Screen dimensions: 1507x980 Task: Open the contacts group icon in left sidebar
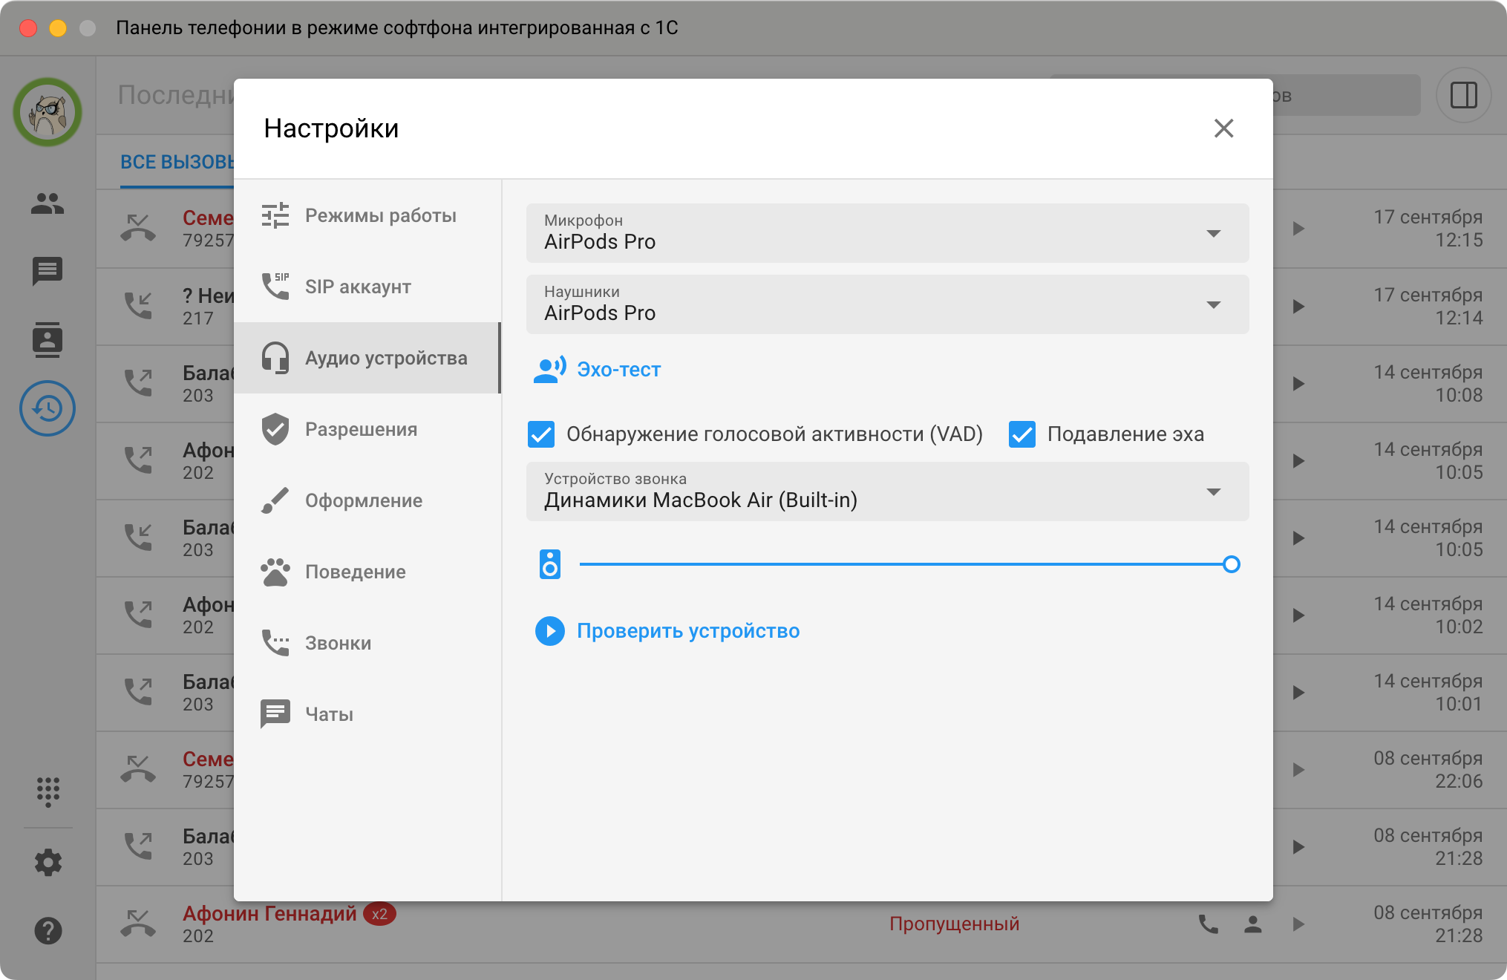click(x=48, y=203)
